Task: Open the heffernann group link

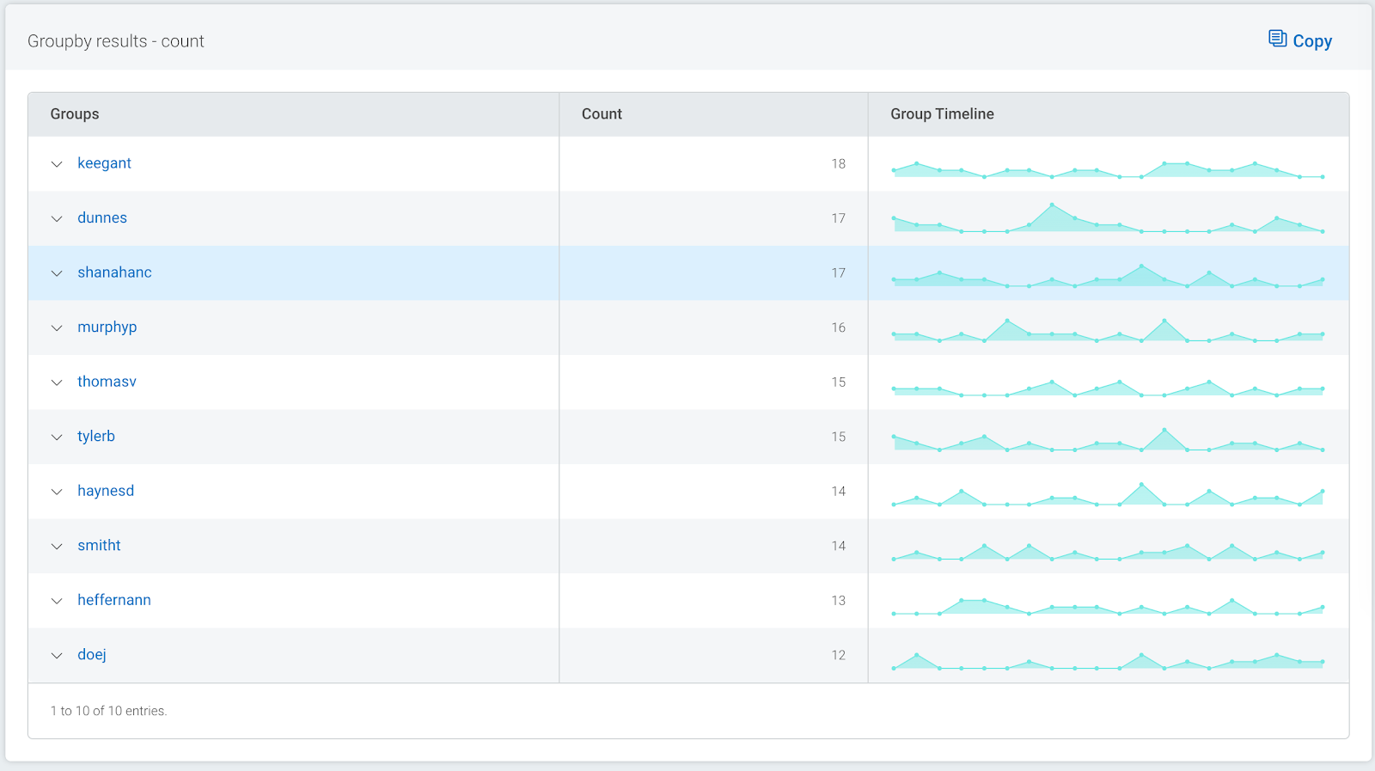Action: tap(114, 600)
